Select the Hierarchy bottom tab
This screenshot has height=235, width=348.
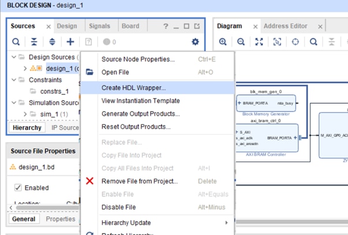[27, 127]
